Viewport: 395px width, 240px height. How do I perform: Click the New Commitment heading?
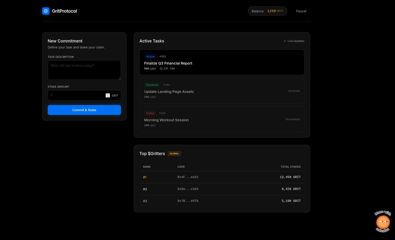(x=65, y=41)
